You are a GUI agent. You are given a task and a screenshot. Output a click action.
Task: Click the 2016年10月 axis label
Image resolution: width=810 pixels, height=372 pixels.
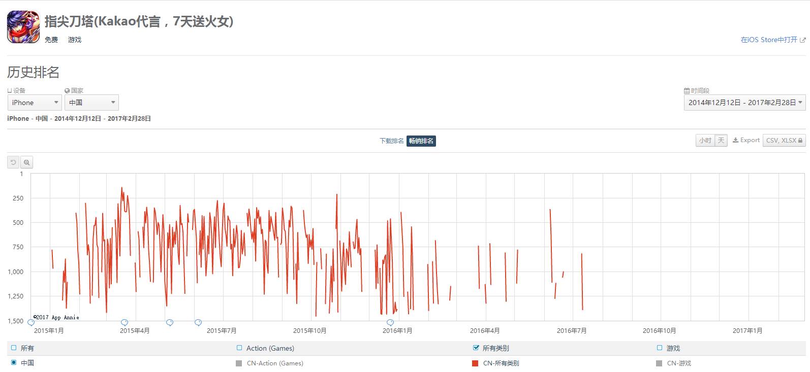coord(660,331)
